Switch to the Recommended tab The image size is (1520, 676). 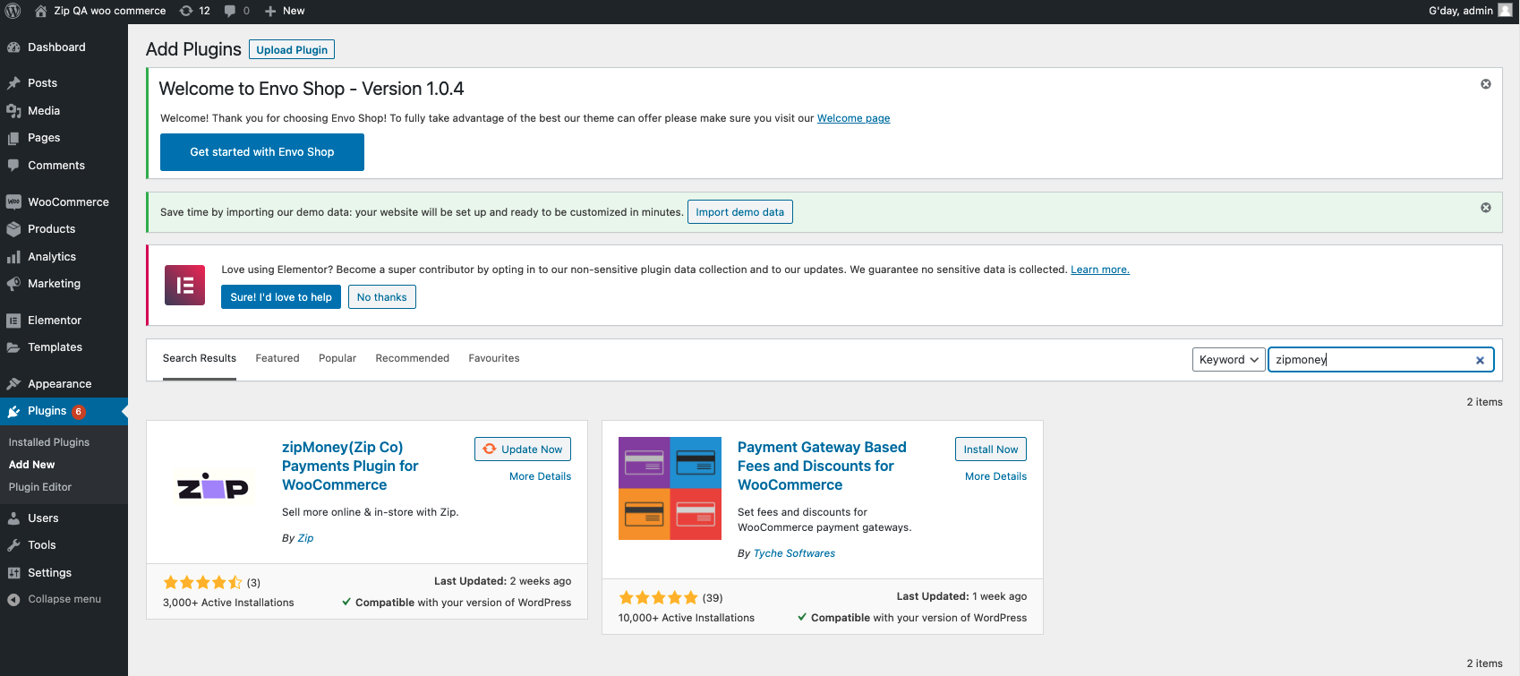point(413,358)
